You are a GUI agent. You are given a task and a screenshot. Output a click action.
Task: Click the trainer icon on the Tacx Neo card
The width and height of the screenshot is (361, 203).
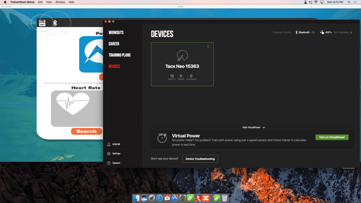[182, 55]
